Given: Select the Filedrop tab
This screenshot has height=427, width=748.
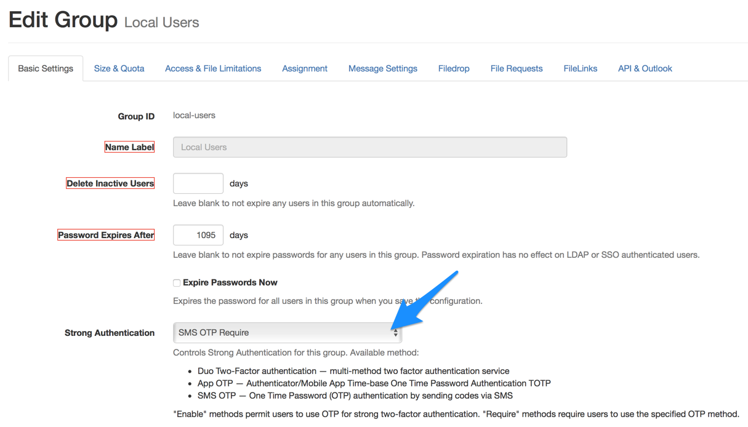Looking at the screenshot, I should [x=454, y=68].
